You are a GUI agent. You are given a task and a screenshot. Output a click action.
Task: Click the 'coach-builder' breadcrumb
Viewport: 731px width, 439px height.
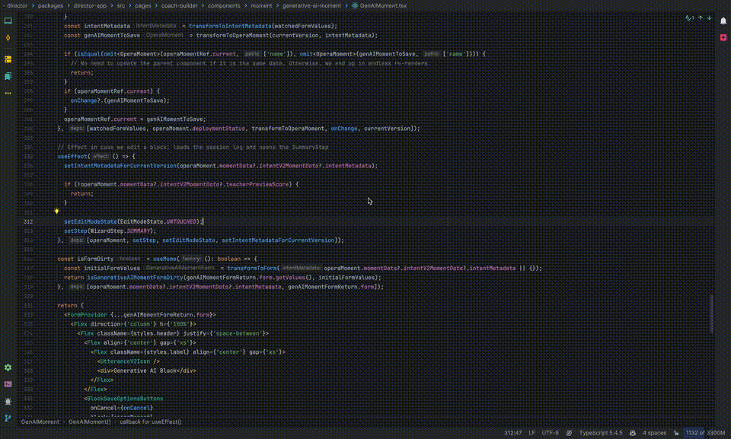[x=180, y=5]
